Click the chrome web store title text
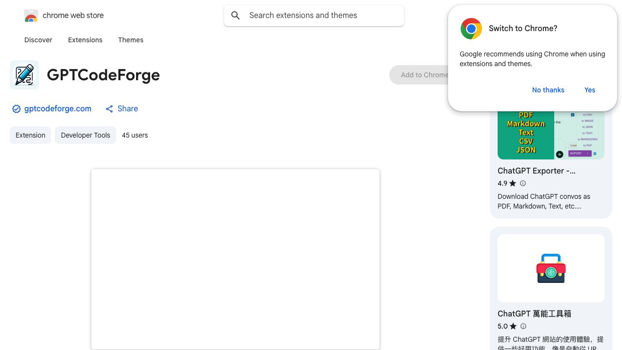This screenshot has width=622, height=350. point(73,16)
